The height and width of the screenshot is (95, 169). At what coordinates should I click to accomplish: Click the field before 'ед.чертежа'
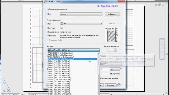coord(105,74)
